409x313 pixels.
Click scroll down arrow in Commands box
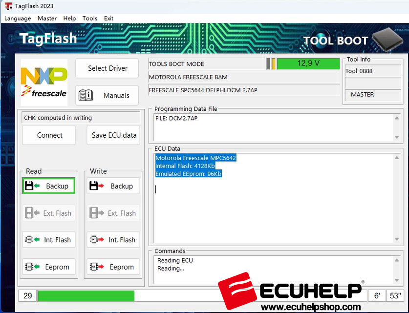tap(397, 280)
